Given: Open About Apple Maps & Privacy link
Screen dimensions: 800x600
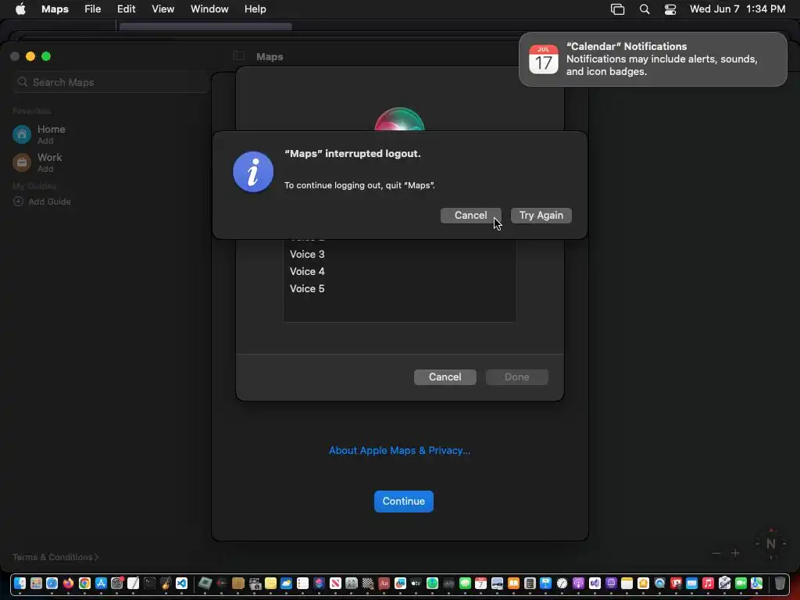Looking at the screenshot, I should pos(399,451).
